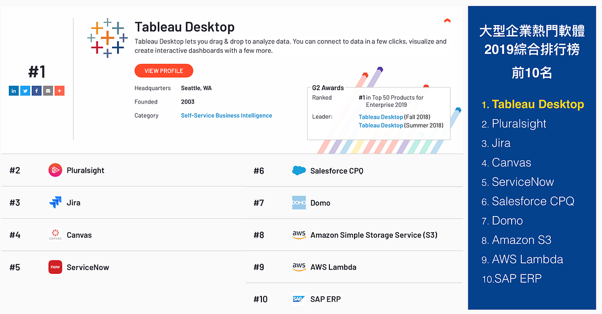Viewport: 602px width, 314px height.
Task: Click '1. Tableau Desktop' in blue sidebar
Action: pyautogui.click(x=533, y=104)
